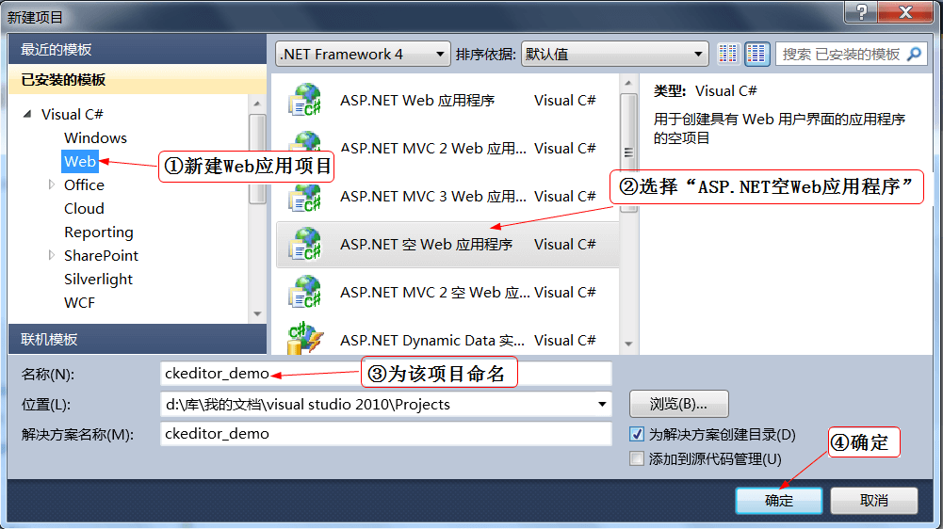
Task: Click the ASP.NET Web 应用程序 template icon
Action: pos(305,100)
